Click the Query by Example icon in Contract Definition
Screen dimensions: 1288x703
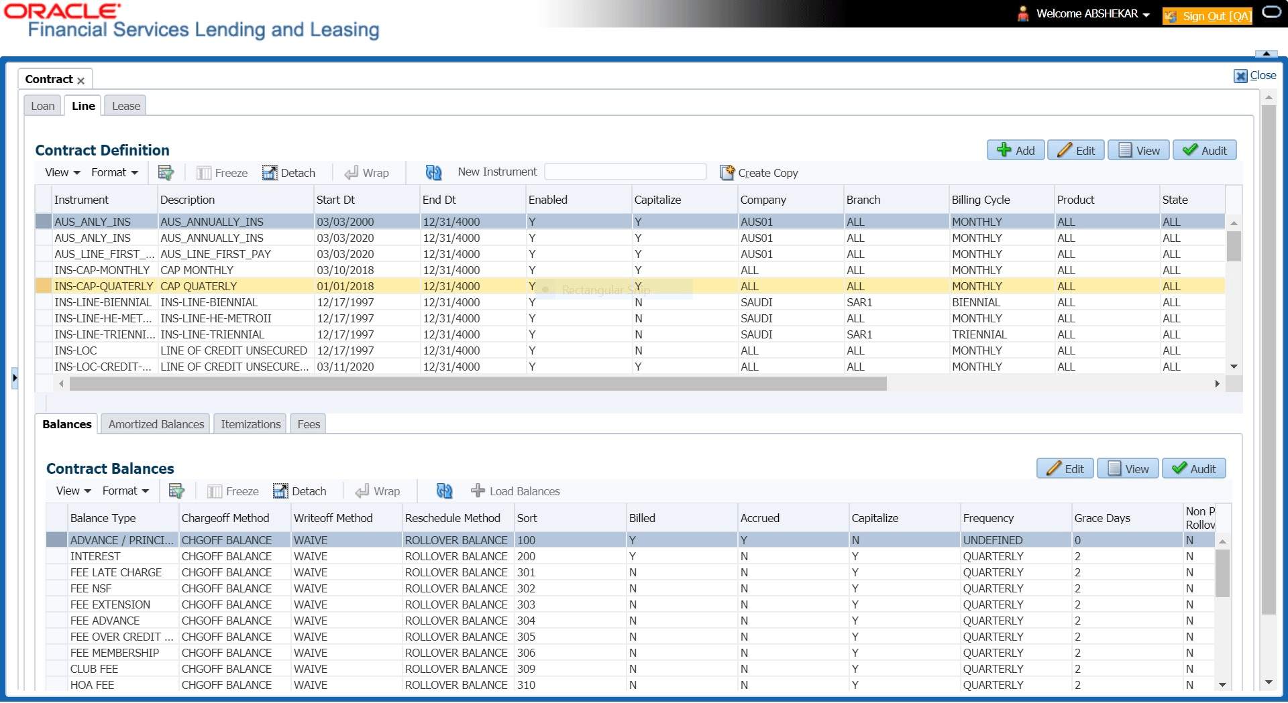coord(166,173)
